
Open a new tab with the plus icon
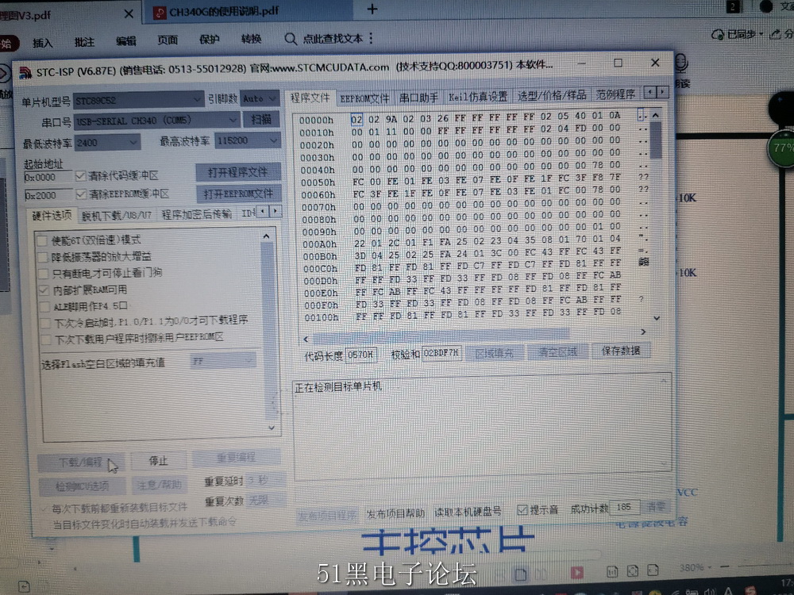point(372,9)
